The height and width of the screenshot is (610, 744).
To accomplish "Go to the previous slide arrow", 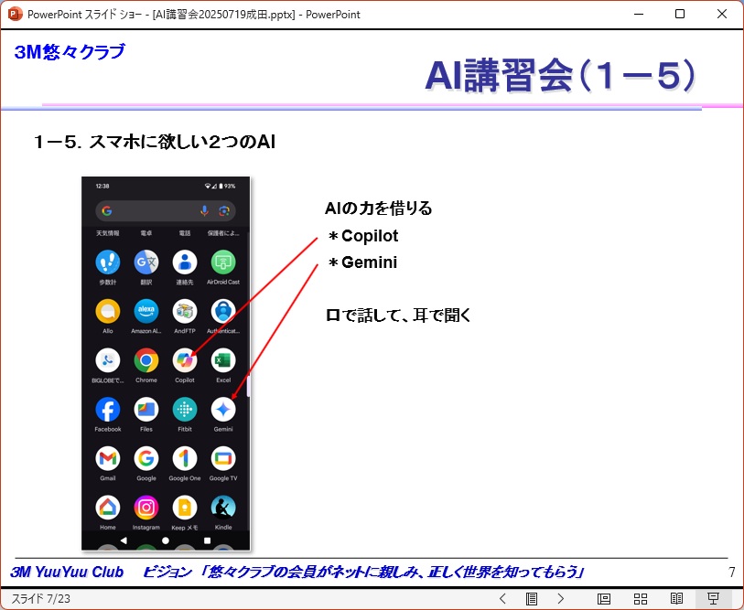I will (502, 599).
